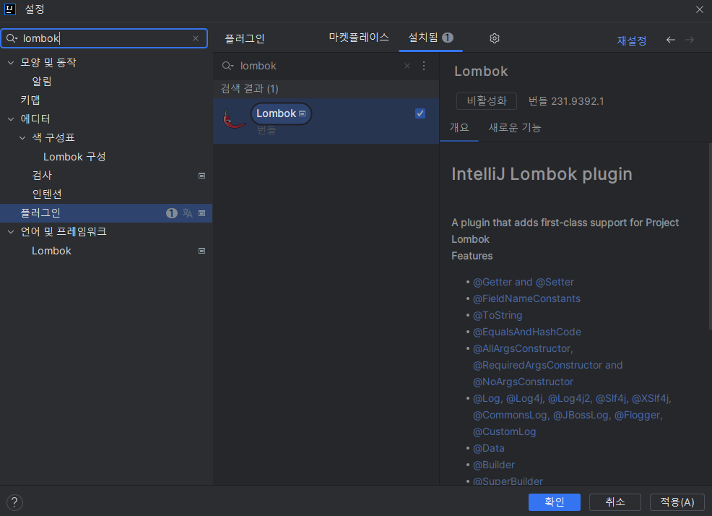Click the plugin description scrollbar
Image resolution: width=712 pixels, height=516 pixels.
[x=710, y=236]
